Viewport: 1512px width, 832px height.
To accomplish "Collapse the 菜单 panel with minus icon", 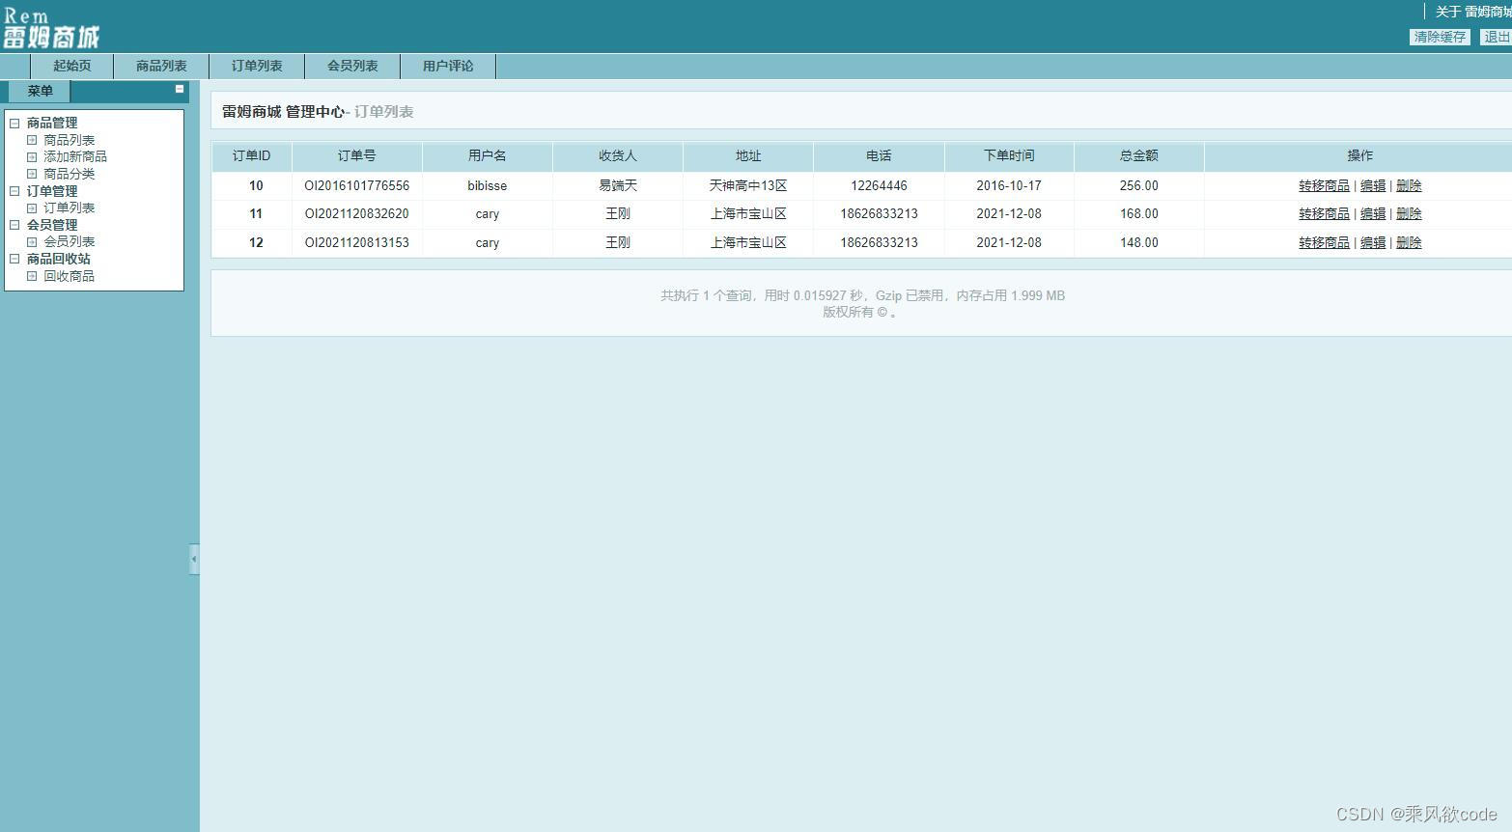I will click(180, 89).
